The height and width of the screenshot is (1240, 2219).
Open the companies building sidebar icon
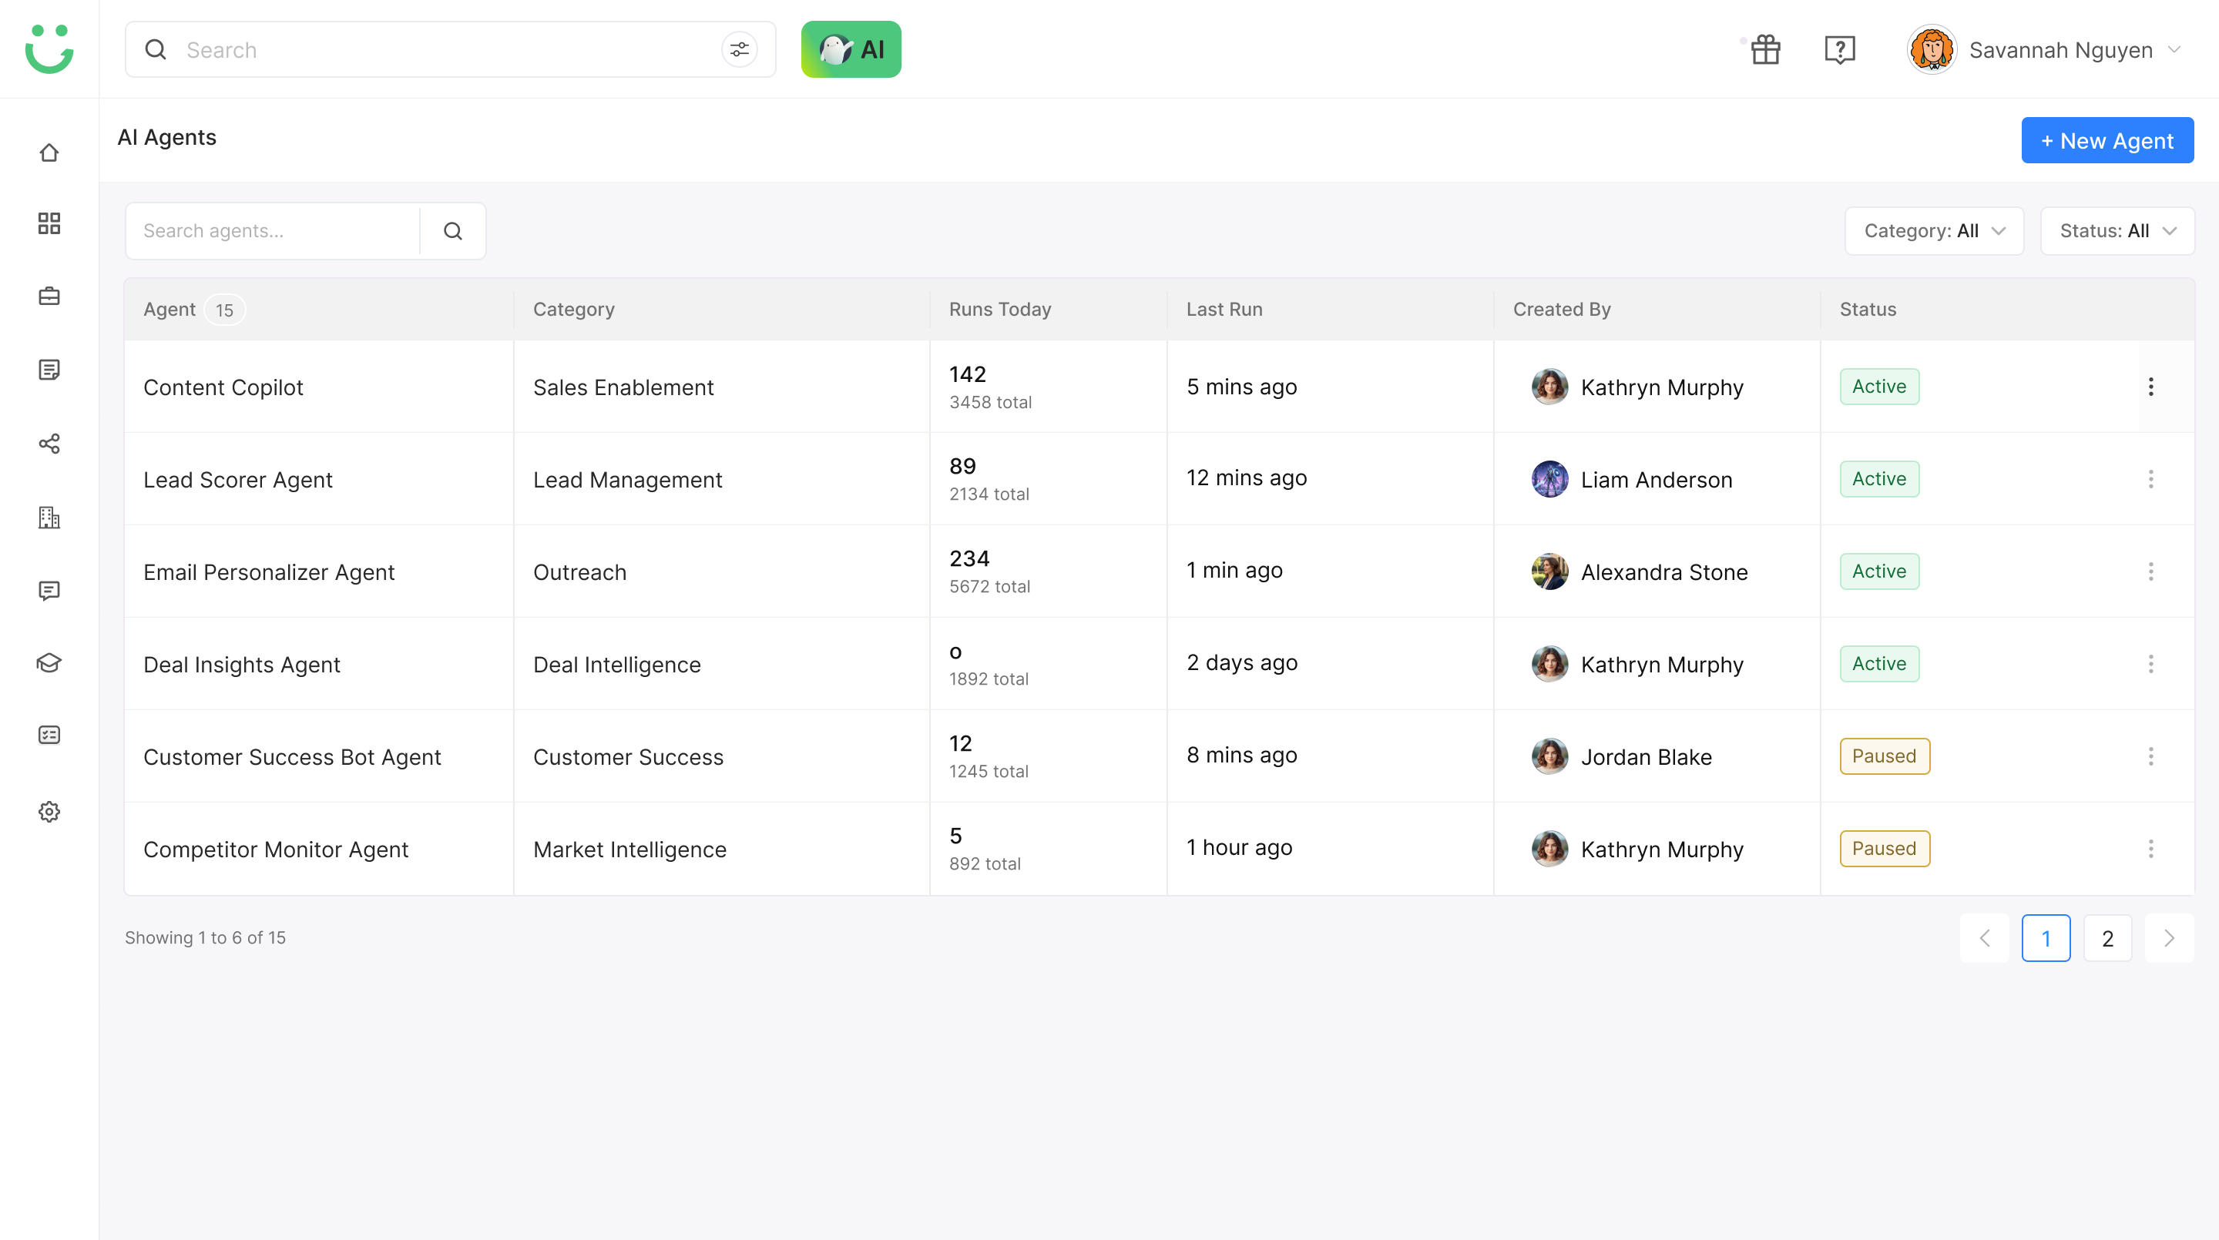(x=49, y=517)
